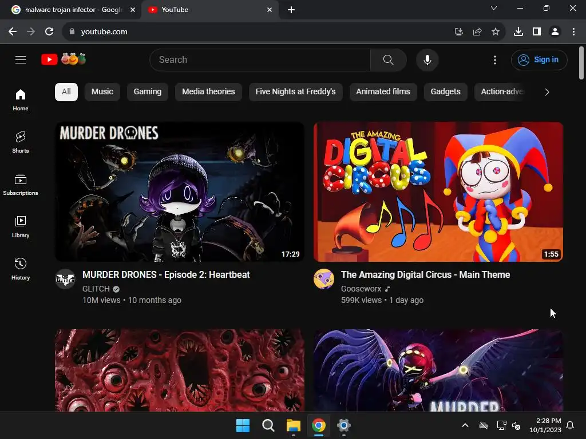The height and width of the screenshot is (439, 586).
Task: Open the GLITCH channel name link
Action: click(x=96, y=289)
